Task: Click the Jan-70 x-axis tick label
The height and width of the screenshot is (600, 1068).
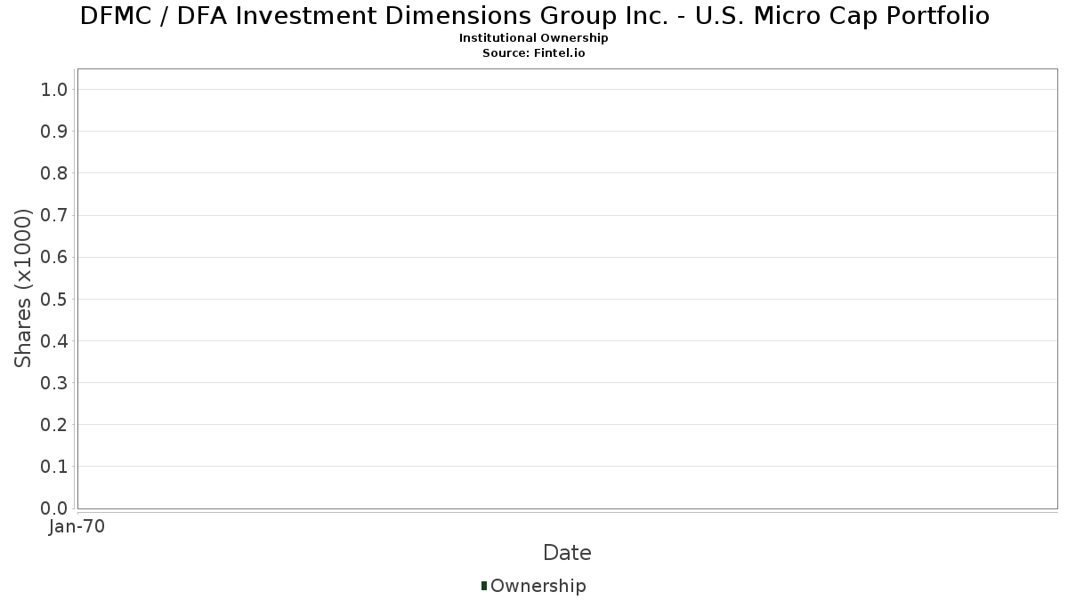Action: tap(77, 527)
